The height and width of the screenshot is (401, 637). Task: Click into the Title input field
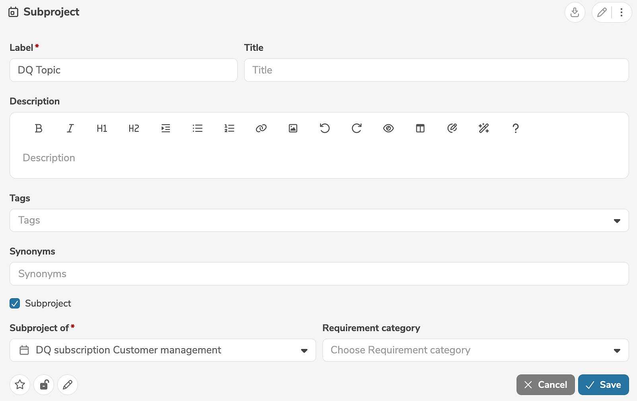point(436,70)
